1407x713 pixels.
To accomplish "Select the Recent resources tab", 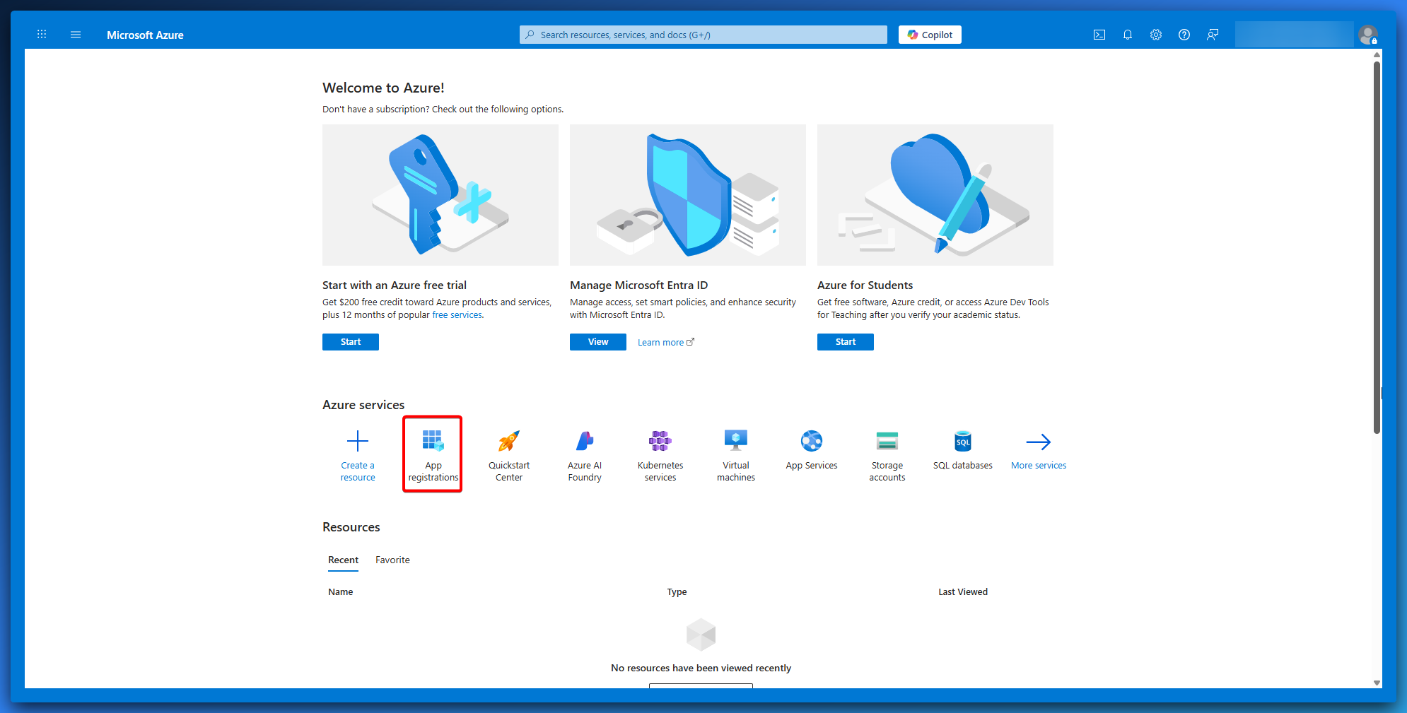I will click(343, 560).
